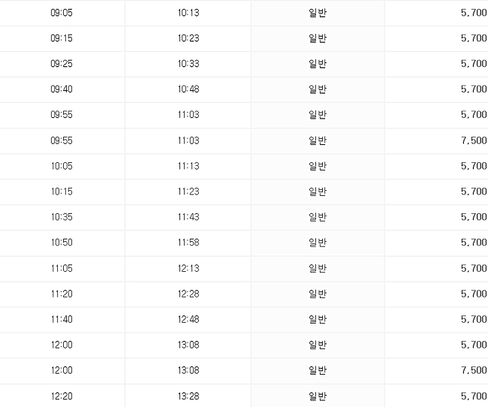This screenshot has height=407, width=488.
Task: Select the 09:05 departure time cell
Action: pyautogui.click(x=62, y=13)
